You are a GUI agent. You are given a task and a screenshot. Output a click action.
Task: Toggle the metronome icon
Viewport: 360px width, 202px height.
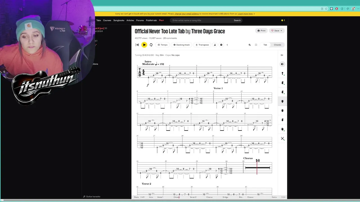tap(215, 45)
